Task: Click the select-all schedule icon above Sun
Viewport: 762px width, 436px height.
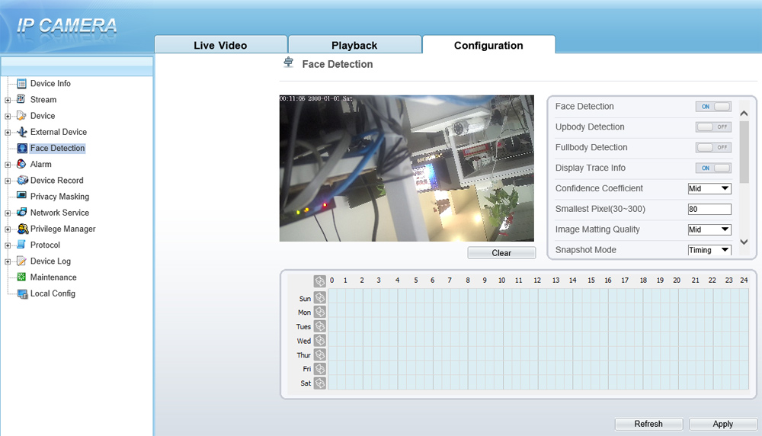Action: point(320,281)
